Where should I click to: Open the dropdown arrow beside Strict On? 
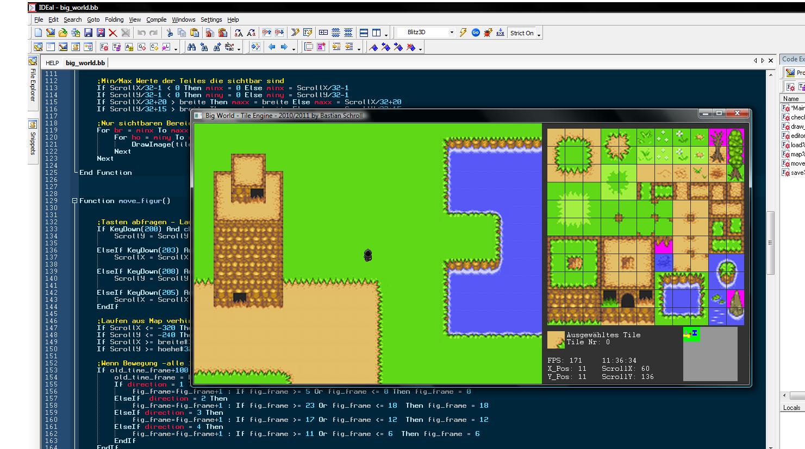[539, 34]
